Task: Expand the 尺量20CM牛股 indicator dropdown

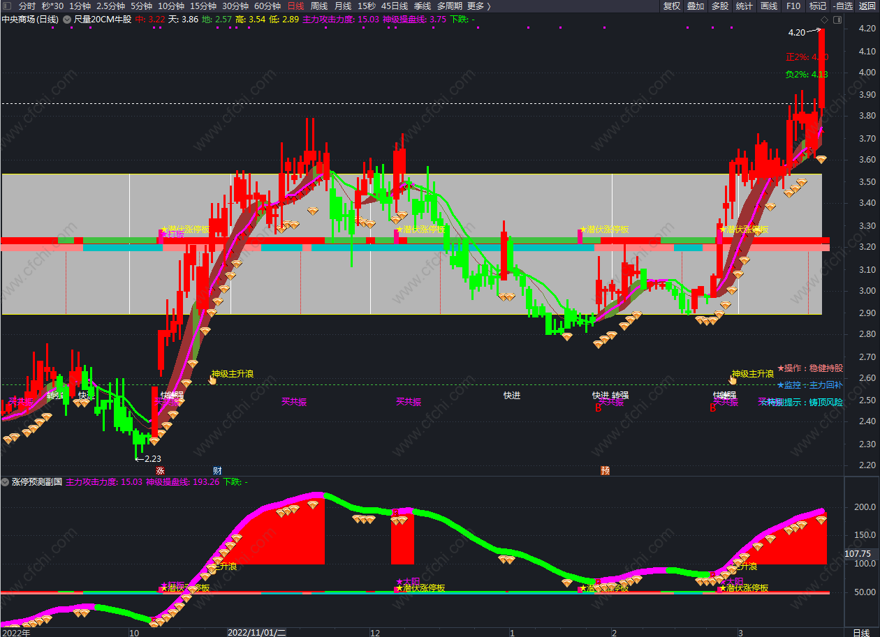Action: [67, 20]
